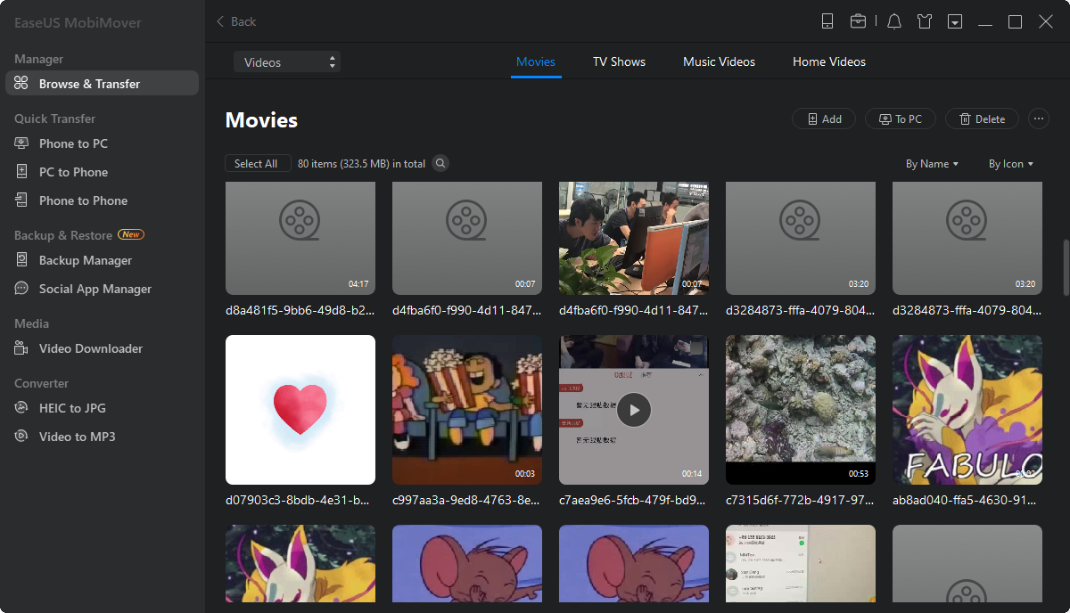This screenshot has width=1070, height=613.
Task: Select the red heart video thumbnail
Action: point(300,409)
